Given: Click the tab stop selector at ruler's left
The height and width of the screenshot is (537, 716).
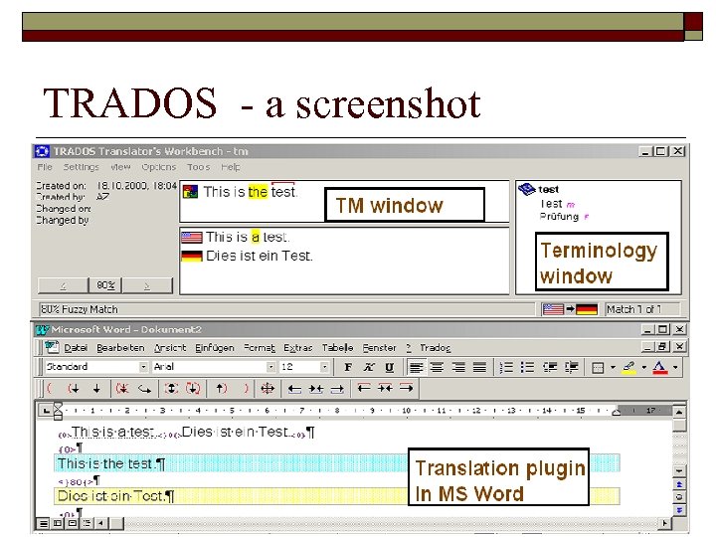Looking at the screenshot, I should [45, 411].
